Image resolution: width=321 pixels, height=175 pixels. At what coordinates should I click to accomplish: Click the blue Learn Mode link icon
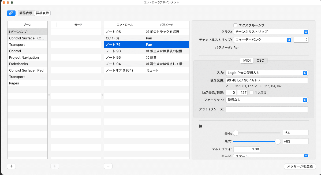pyautogui.click(x=11, y=13)
